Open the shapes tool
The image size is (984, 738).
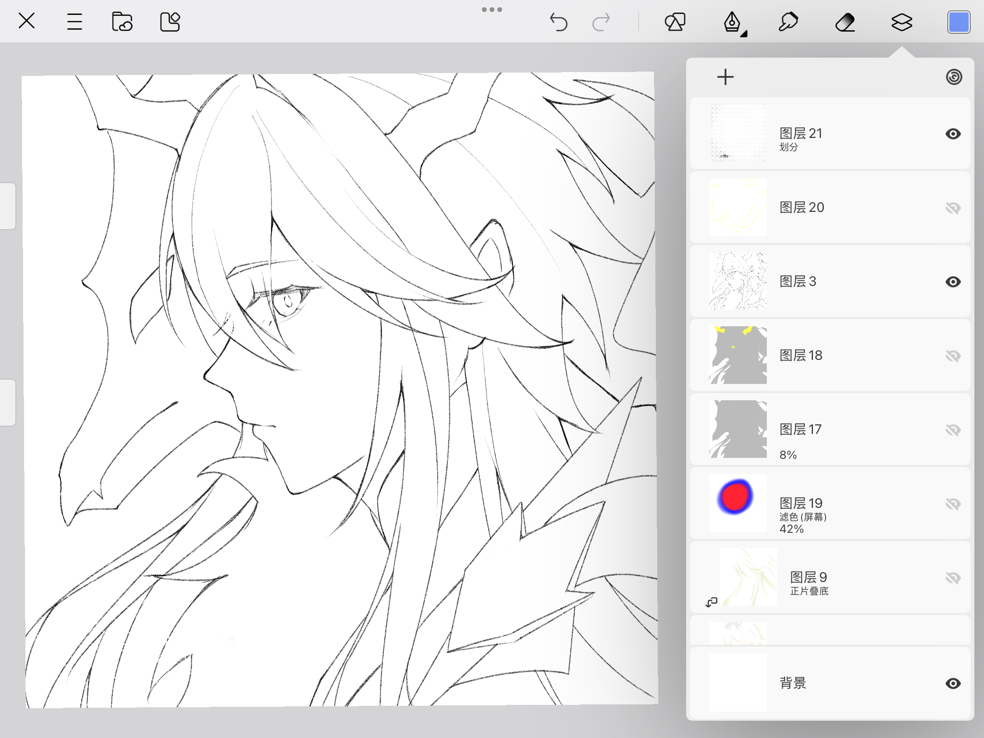point(675,22)
